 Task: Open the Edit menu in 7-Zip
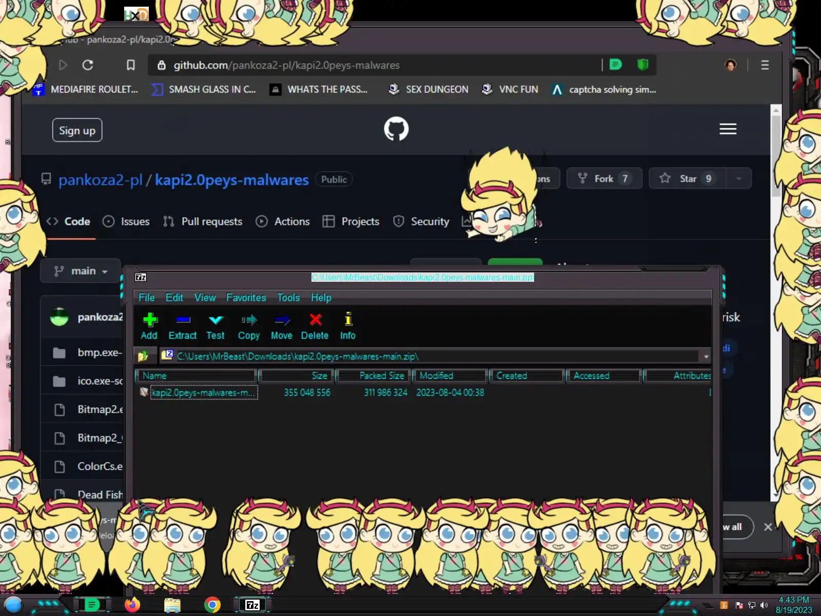click(x=174, y=298)
